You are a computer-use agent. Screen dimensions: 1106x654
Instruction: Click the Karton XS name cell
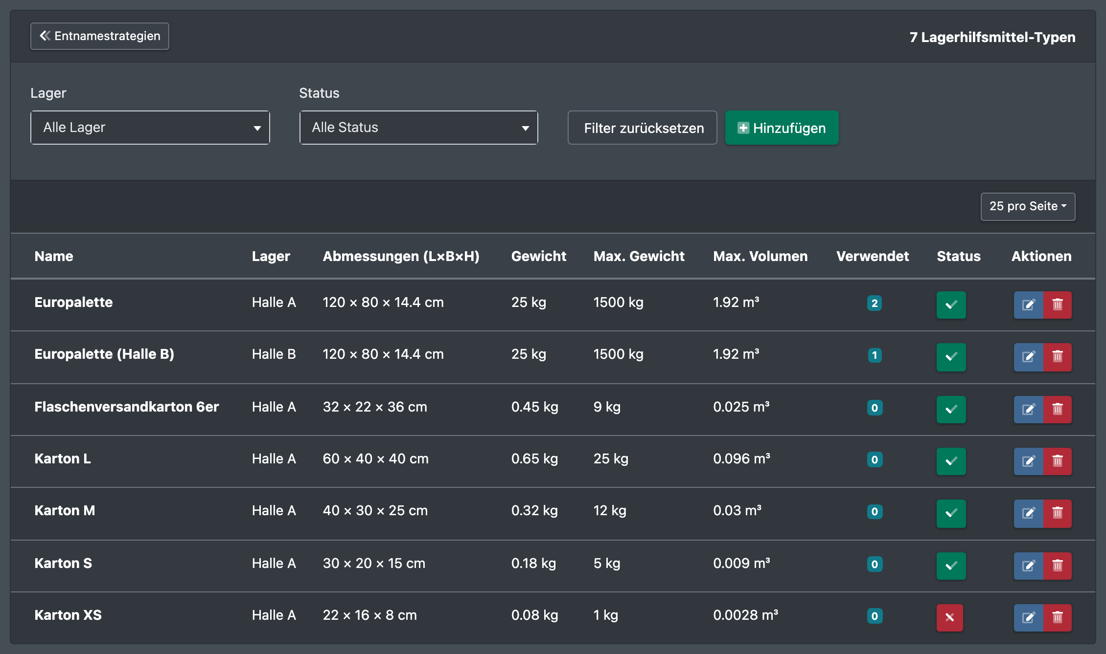coord(68,615)
